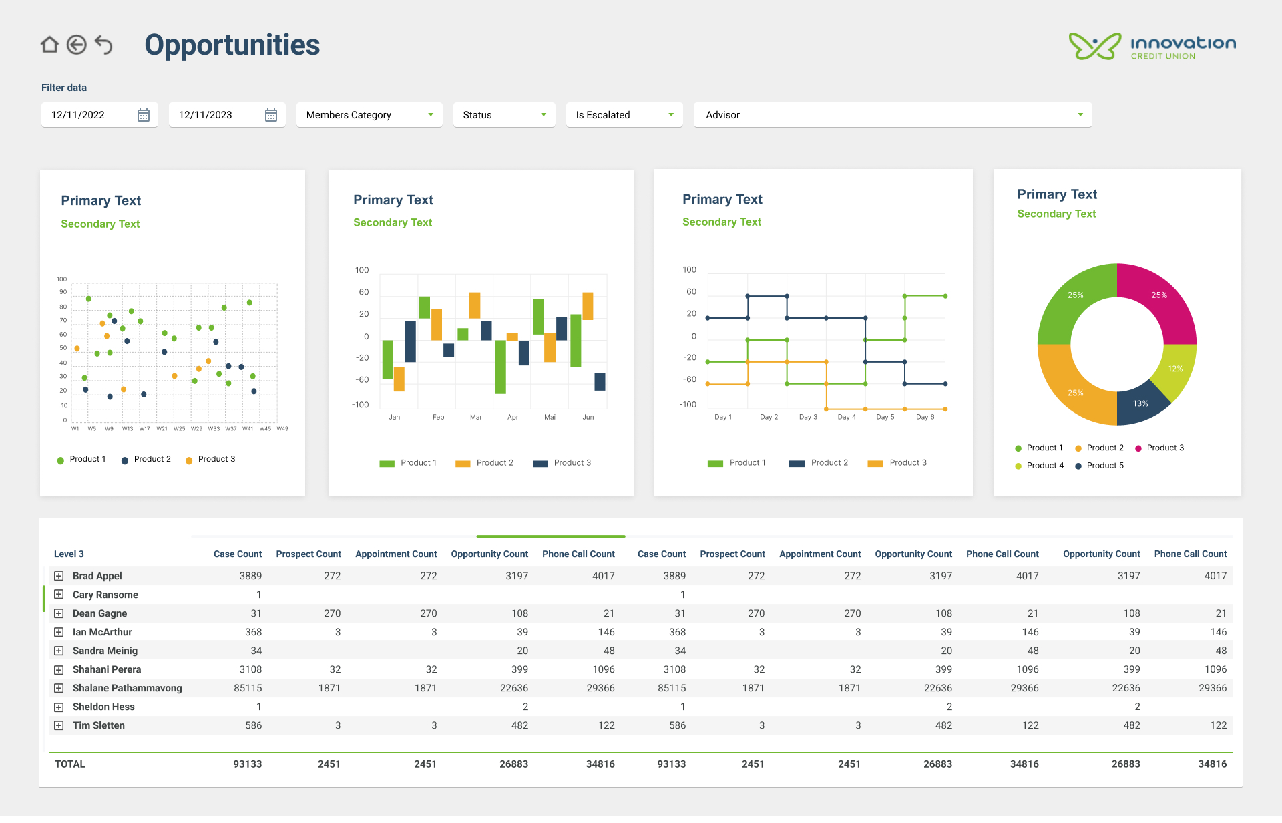This screenshot has height=823, width=1282.
Task: Toggle Product 2 legend in scatter chart
Action: tap(152, 459)
